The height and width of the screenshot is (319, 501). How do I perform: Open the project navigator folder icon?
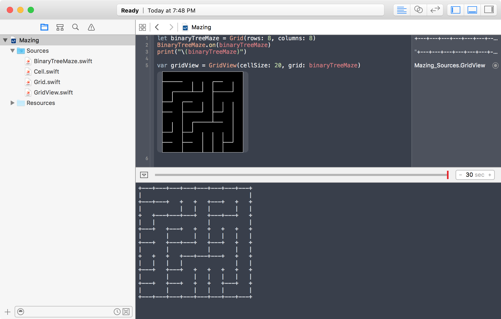click(x=44, y=27)
